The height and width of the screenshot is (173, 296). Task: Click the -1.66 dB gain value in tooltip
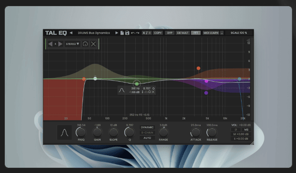[134, 92]
